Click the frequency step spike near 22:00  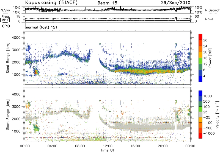176,19
